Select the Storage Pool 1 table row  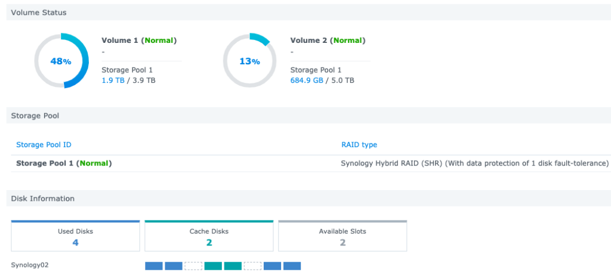click(x=64, y=163)
